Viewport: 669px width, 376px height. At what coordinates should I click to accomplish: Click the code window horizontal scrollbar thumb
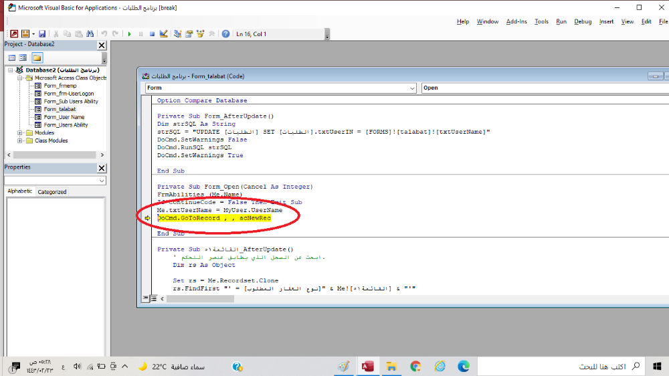click(x=200, y=299)
